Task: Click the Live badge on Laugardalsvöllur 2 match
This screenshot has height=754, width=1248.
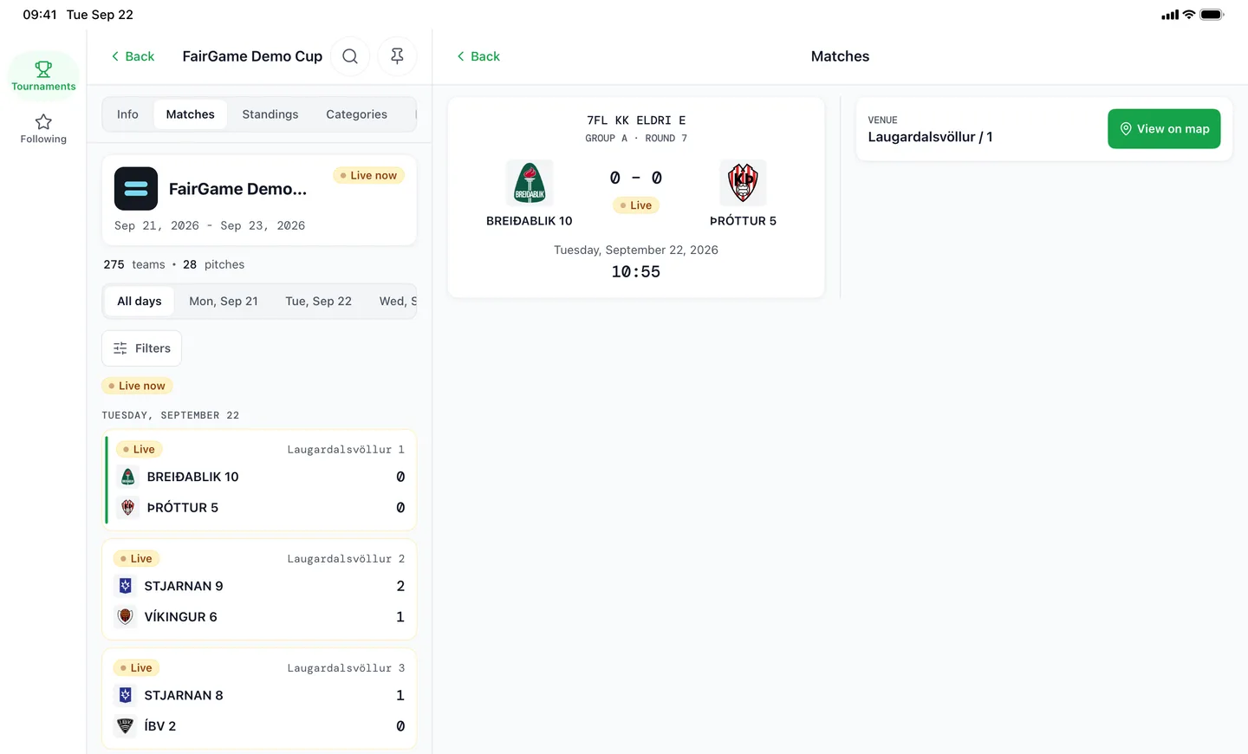Action: click(x=136, y=559)
